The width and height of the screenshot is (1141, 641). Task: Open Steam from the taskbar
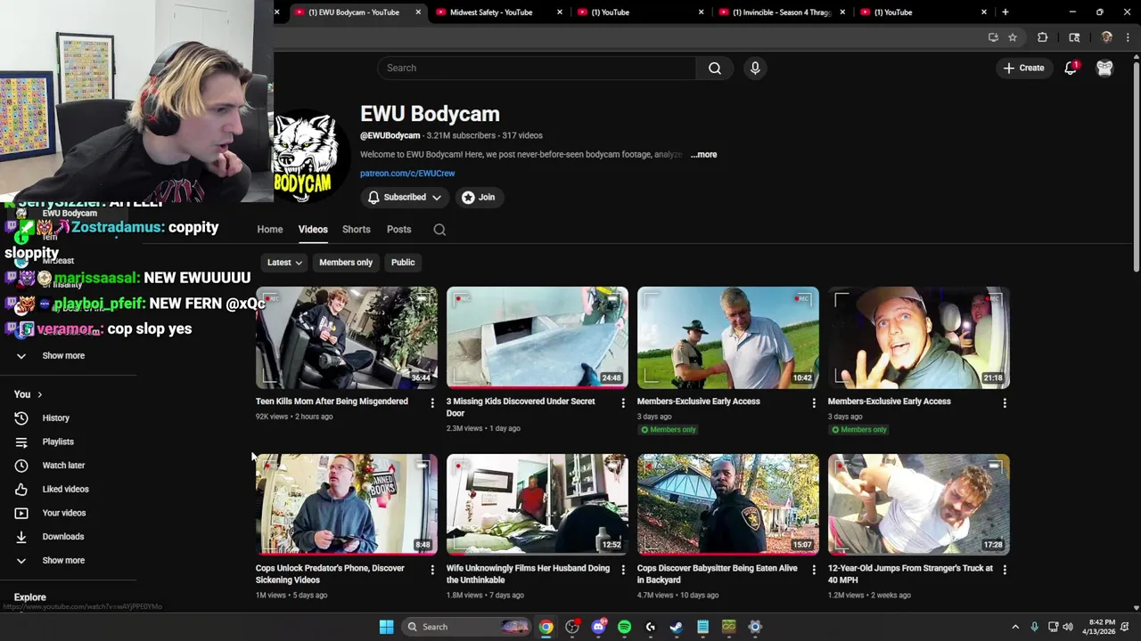pos(677,627)
